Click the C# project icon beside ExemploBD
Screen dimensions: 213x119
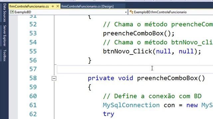pyautogui.click(x=12, y=12)
